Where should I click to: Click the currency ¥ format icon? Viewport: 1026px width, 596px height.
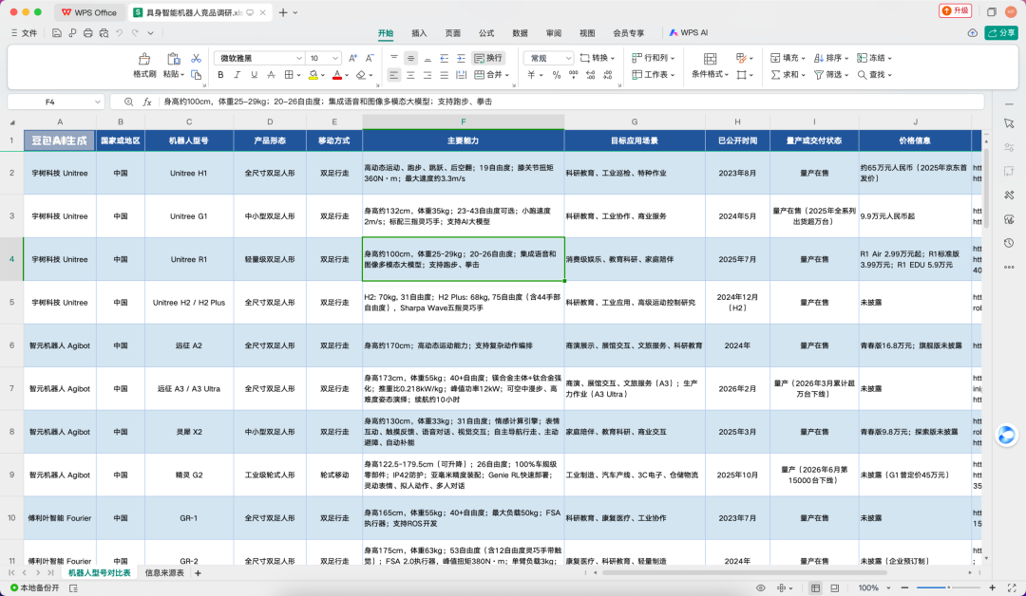531,75
